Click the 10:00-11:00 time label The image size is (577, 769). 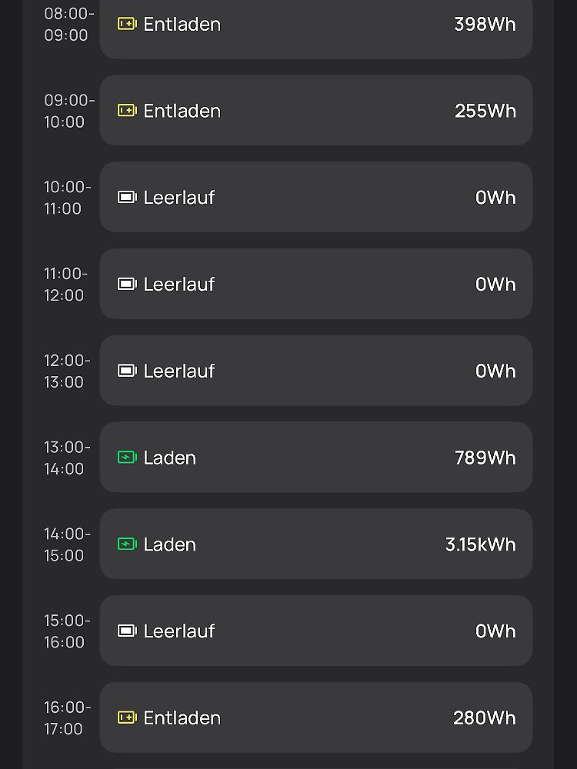[x=67, y=198]
